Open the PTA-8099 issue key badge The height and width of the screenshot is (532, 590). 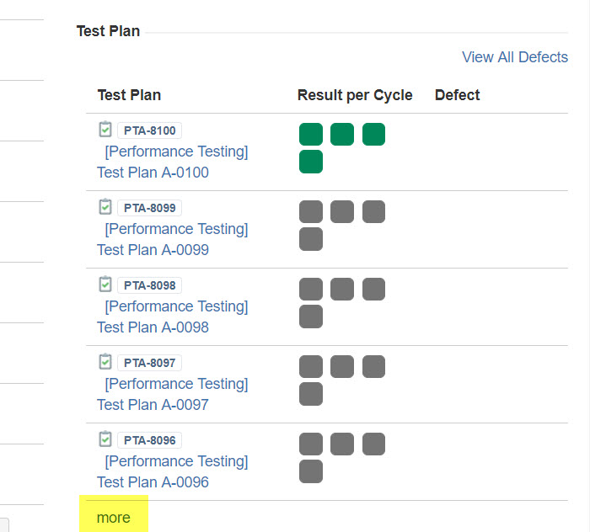(x=149, y=208)
